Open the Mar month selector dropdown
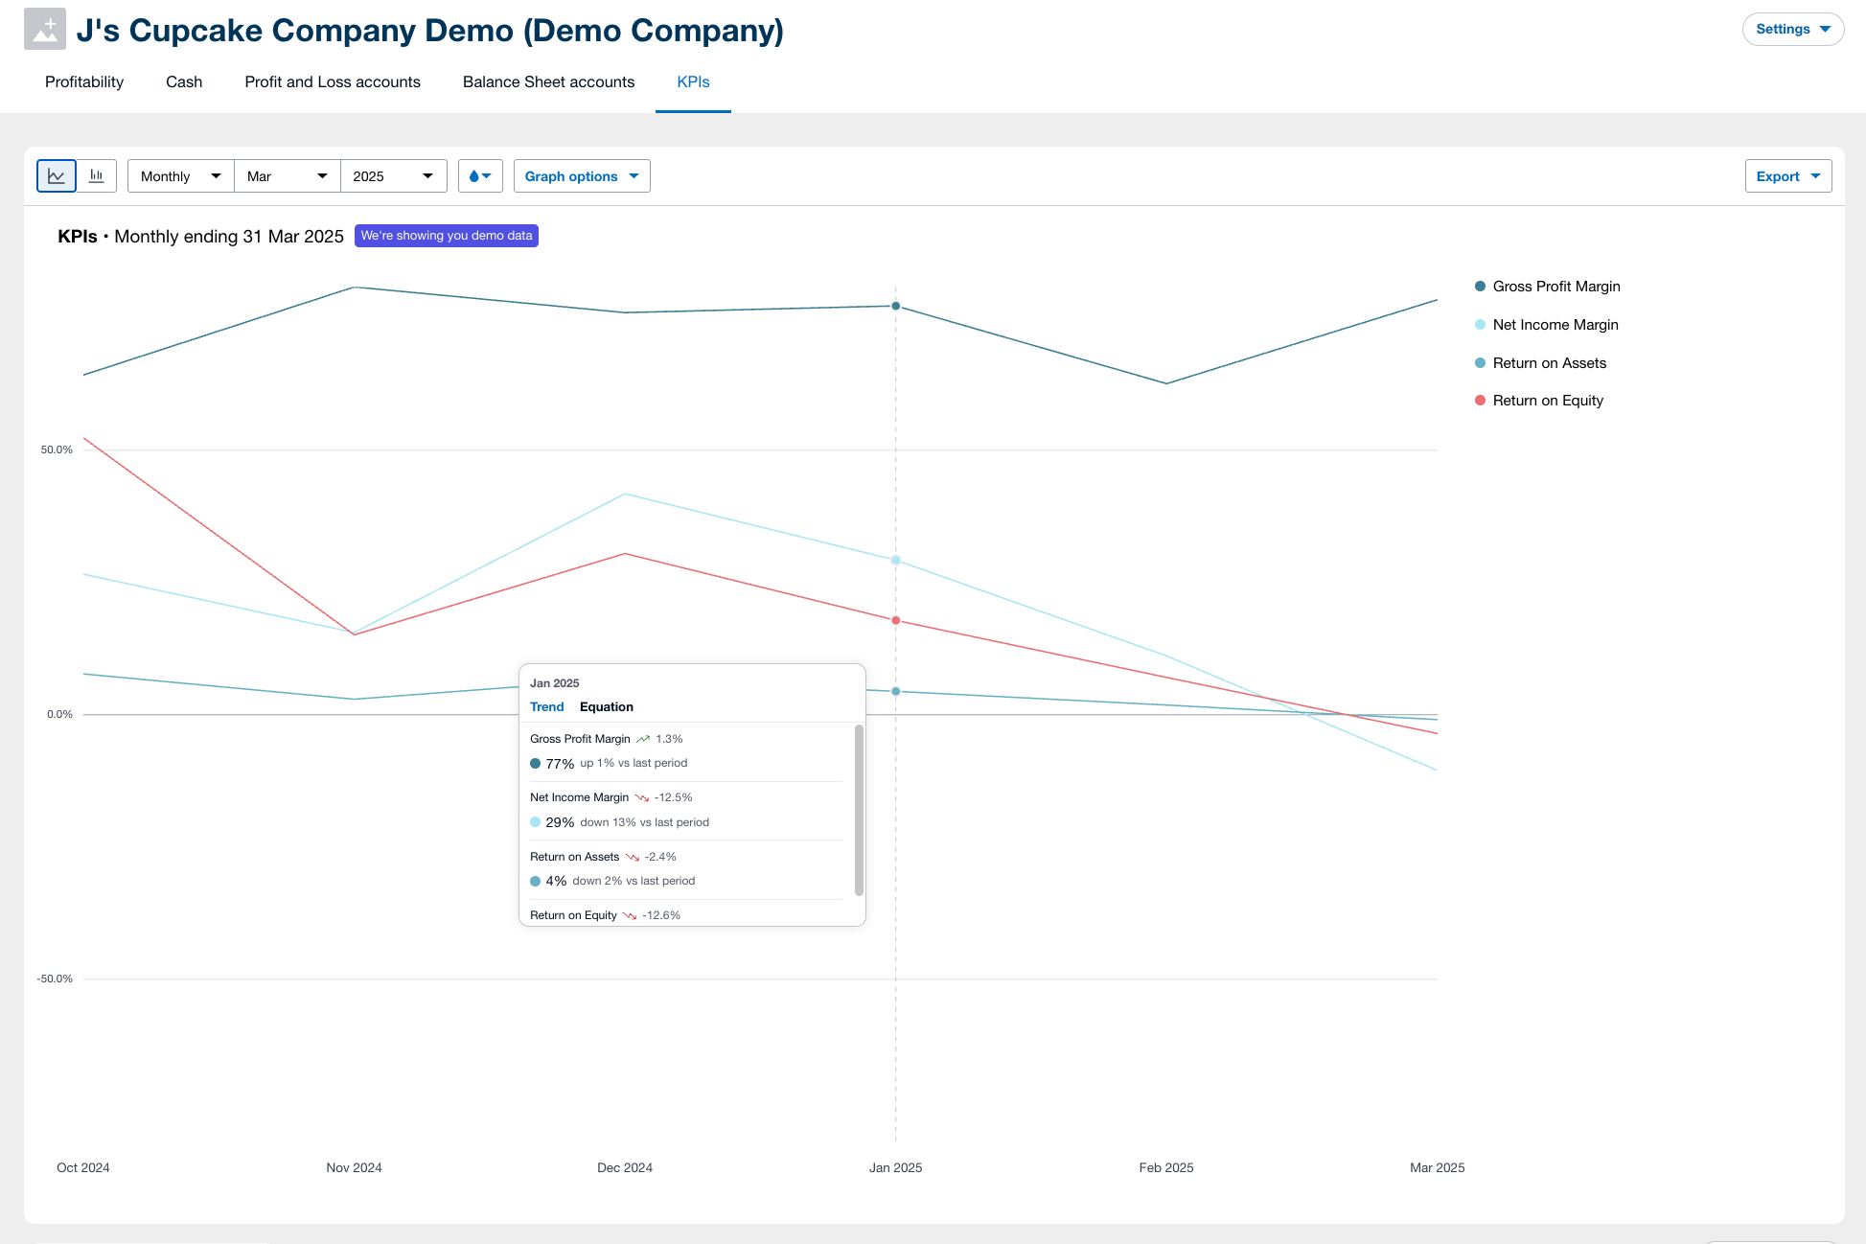Screen dimensions: 1866x1244 [x=286, y=175]
